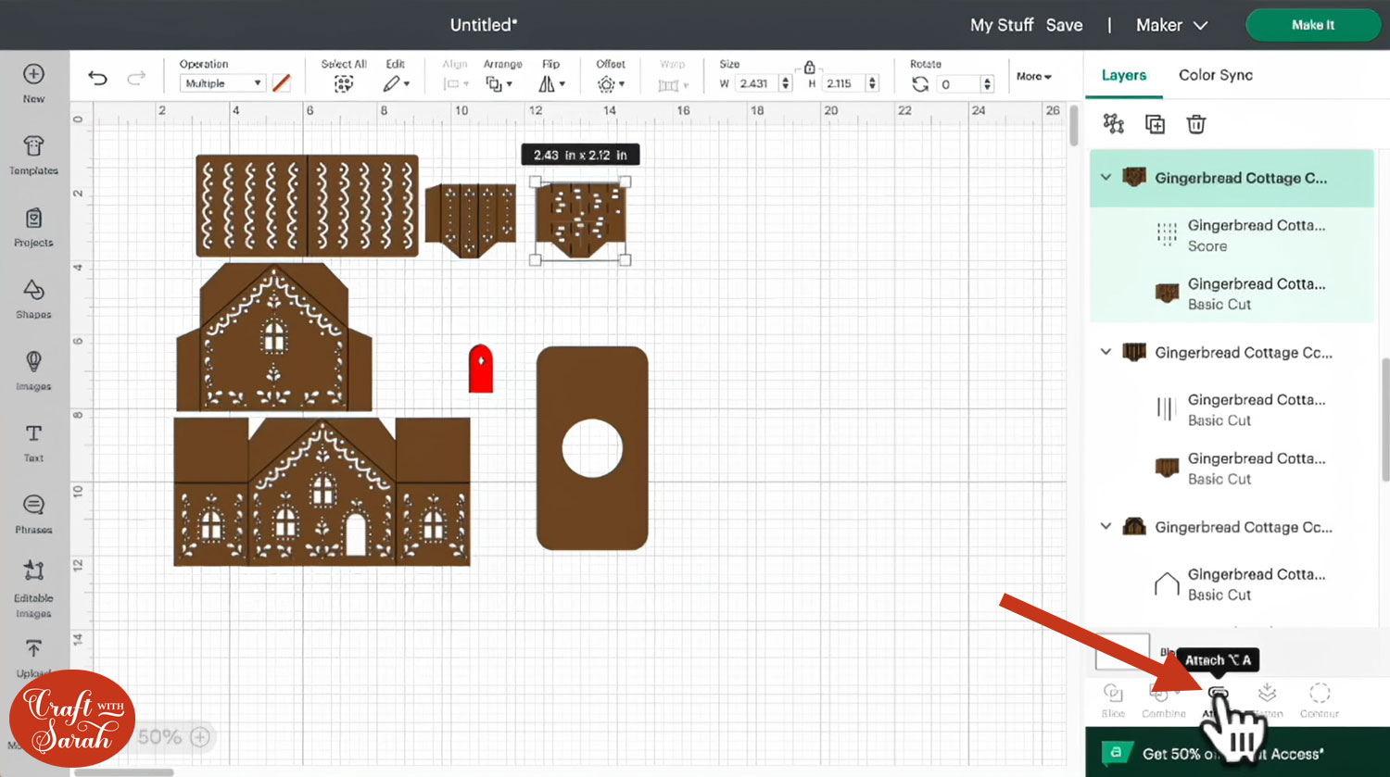1390x777 pixels.
Task: Select the Layers tab
Action: 1123,75
